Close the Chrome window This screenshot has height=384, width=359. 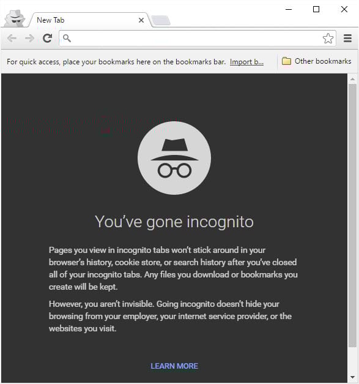(x=344, y=9)
